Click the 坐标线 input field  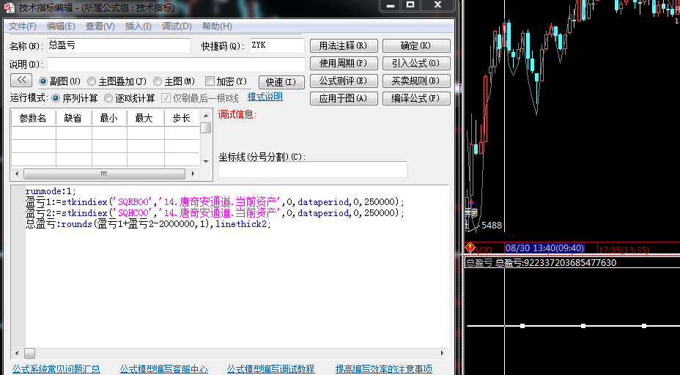click(313, 169)
